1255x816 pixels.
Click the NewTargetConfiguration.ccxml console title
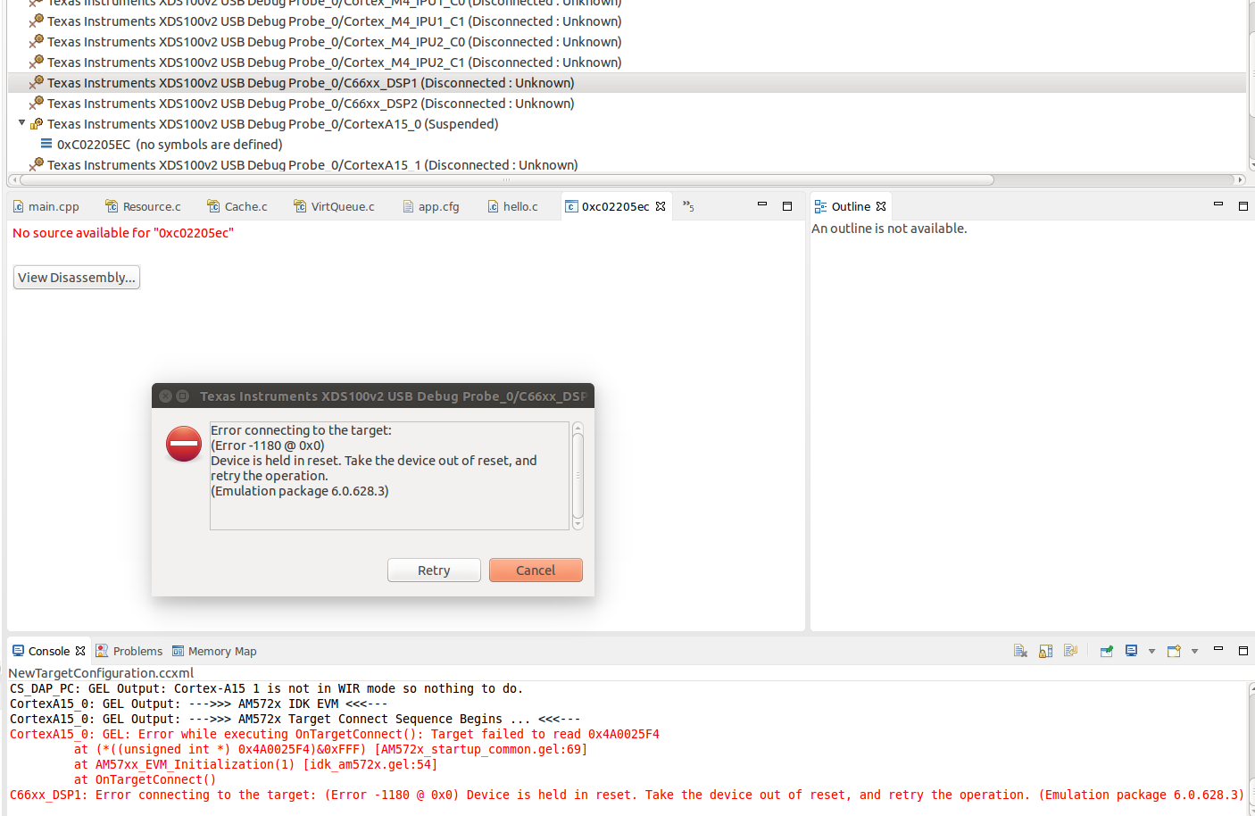point(101,673)
